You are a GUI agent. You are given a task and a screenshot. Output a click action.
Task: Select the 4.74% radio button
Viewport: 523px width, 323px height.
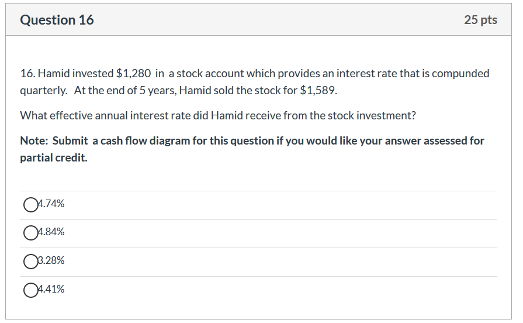point(31,205)
